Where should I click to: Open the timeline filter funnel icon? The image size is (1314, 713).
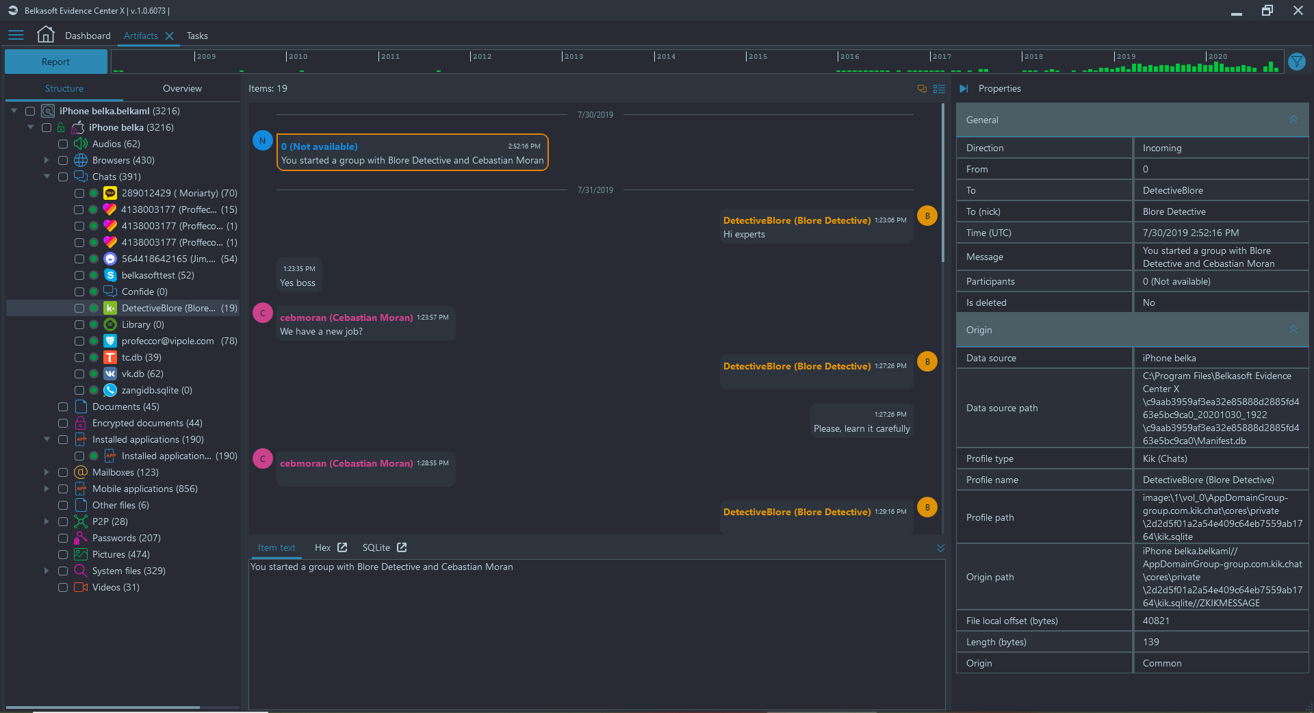point(1296,62)
